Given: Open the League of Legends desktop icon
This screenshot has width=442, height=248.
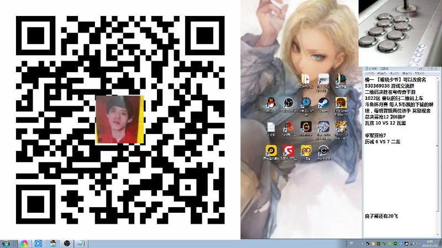Looking at the screenshot, I should pyautogui.click(x=341, y=80).
